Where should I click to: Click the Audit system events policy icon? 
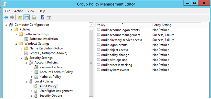coord(99,70)
